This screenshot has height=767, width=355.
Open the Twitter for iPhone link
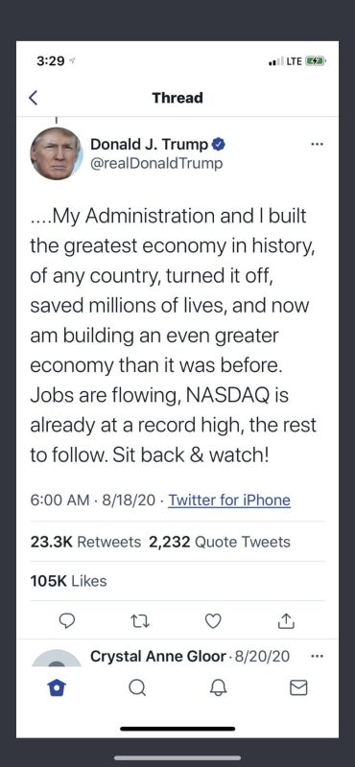click(x=229, y=500)
